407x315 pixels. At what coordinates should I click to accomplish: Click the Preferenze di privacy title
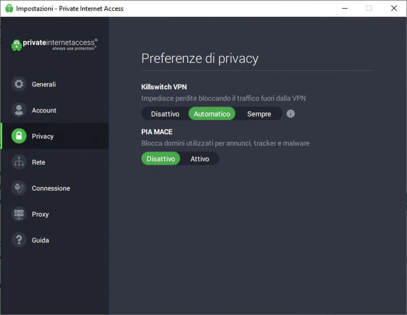tap(200, 58)
